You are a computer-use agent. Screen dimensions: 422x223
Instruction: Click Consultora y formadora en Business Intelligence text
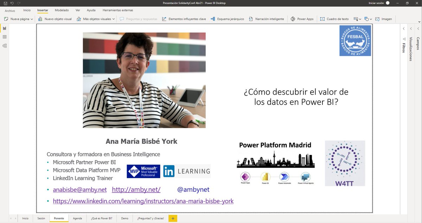(103, 154)
